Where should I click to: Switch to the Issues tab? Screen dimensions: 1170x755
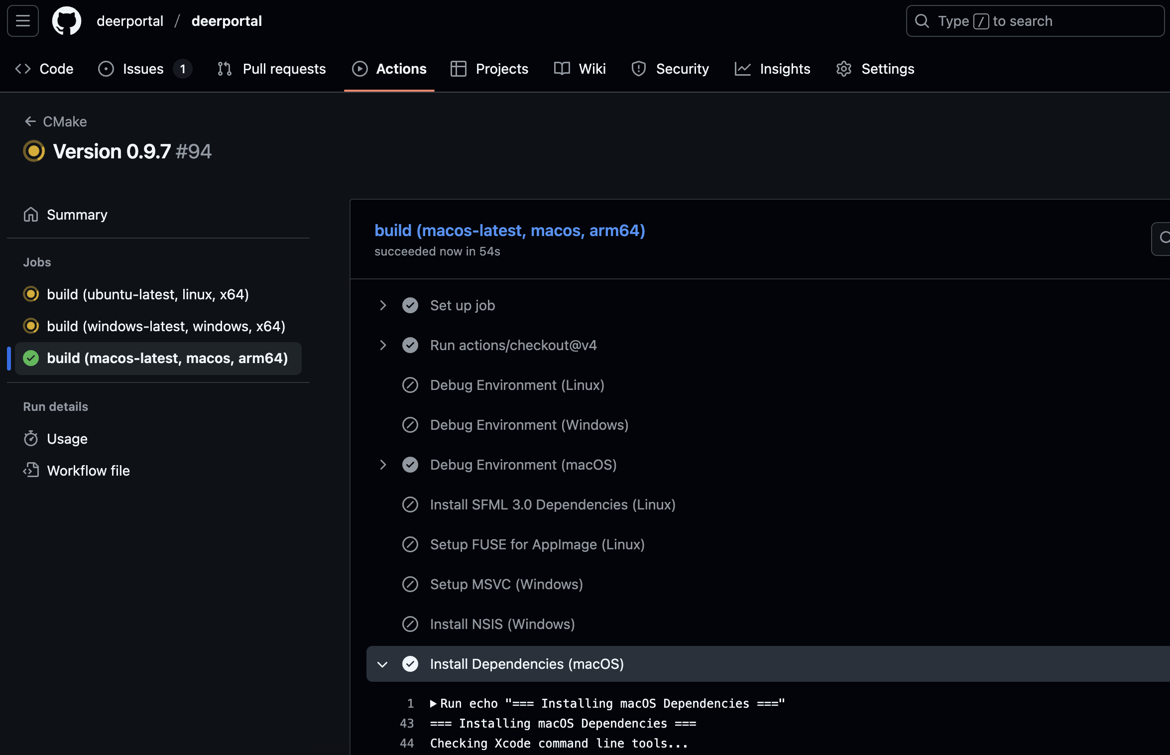145,69
